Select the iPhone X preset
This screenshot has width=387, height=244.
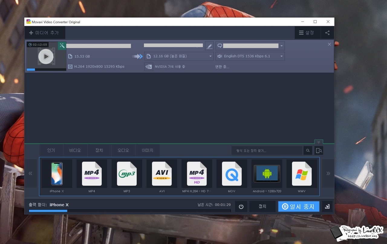(x=57, y=177)
